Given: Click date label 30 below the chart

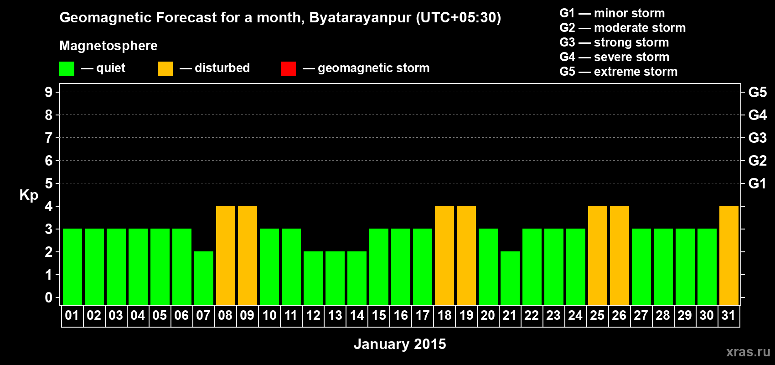Looking at the screenshot, I should 707,315.
